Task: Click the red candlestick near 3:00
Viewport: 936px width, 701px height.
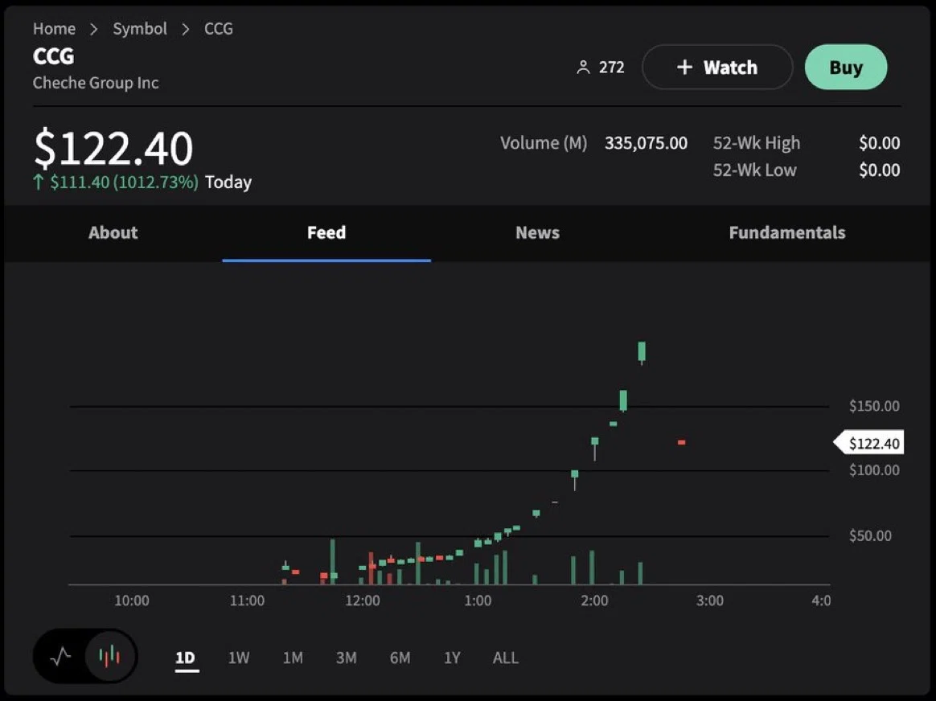Action: click(x=682, y=442)
